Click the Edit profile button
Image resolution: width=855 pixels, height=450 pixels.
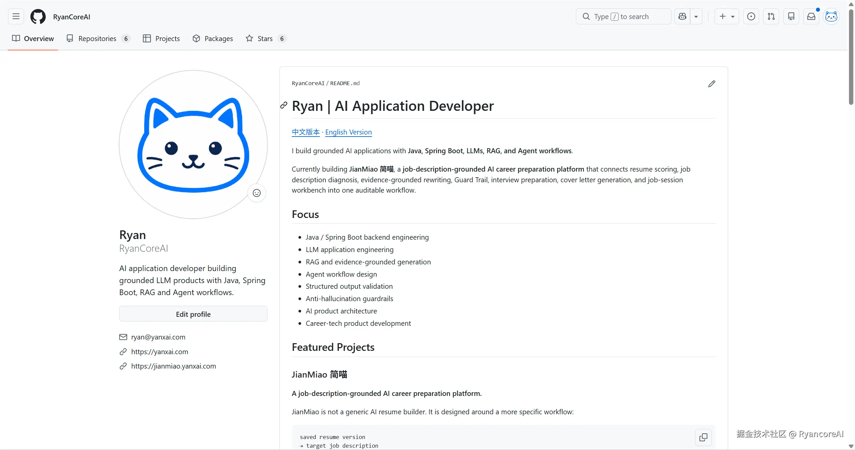pos(193,314)
